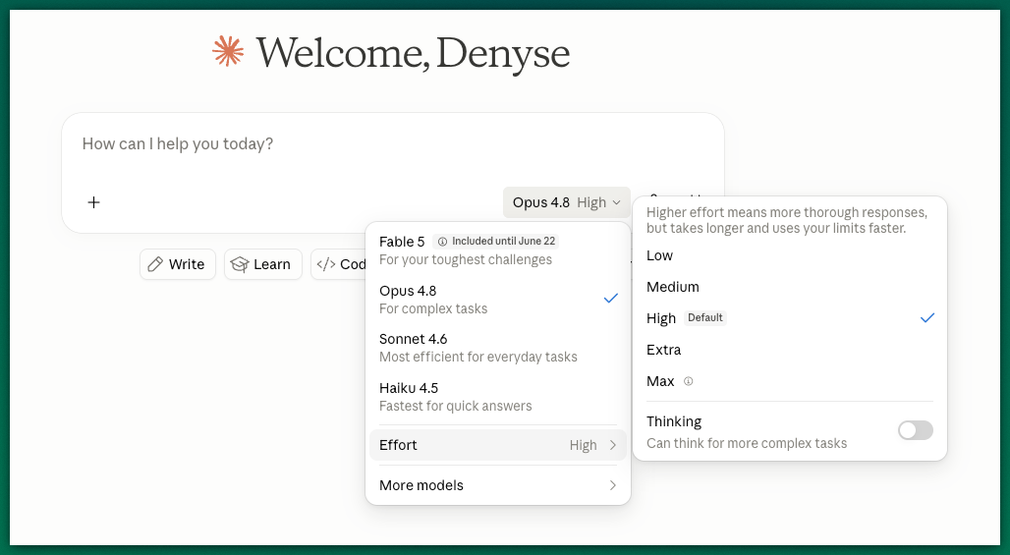Screen dimensions: 1010x555
Task: Turn on the Thinking toggle
Action: tap(916, 430)
